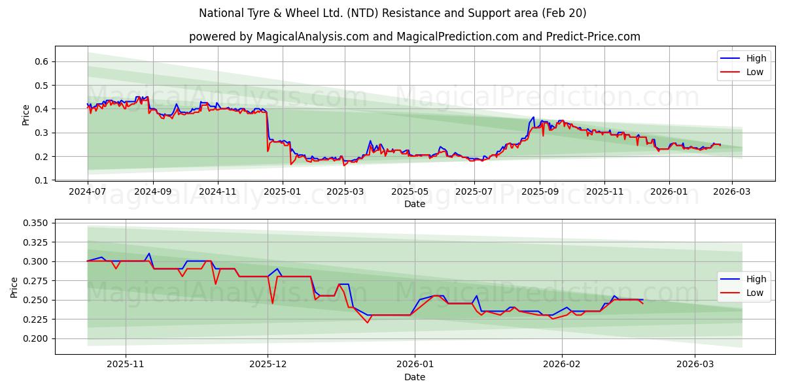785x392 pixels.
Task: Click the 0.4 price tick on top chart
Action: tap(43, 109)
